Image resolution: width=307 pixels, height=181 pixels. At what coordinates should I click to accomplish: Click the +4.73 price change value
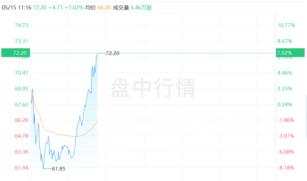tap(56, 8)
